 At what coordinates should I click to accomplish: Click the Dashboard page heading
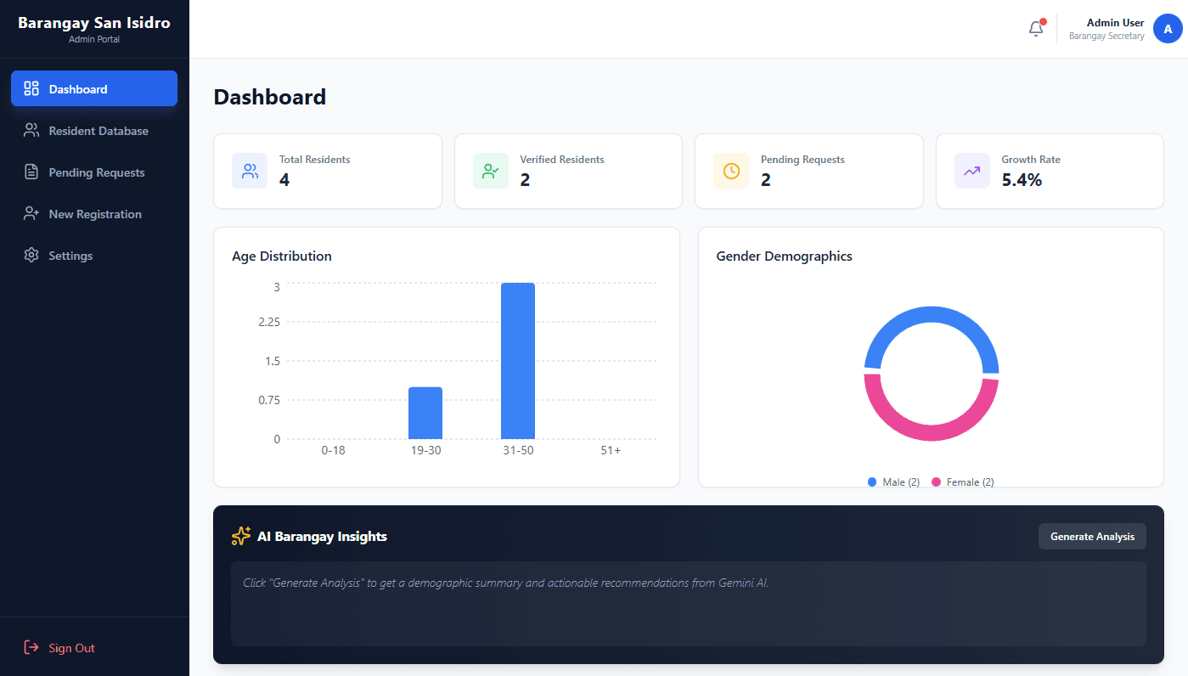click(269, 97)
